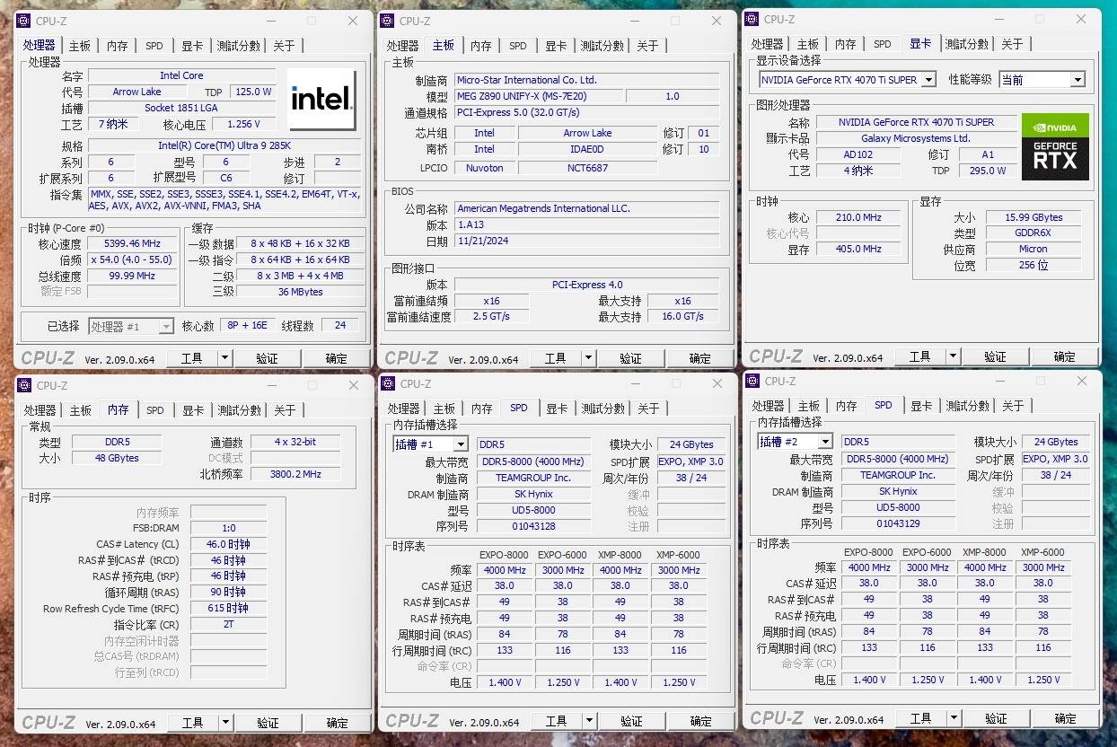Click 验证 in the Intel Core processor window
The height and width of the screenshot is (747, 1117).
click(x=267, y=358)
